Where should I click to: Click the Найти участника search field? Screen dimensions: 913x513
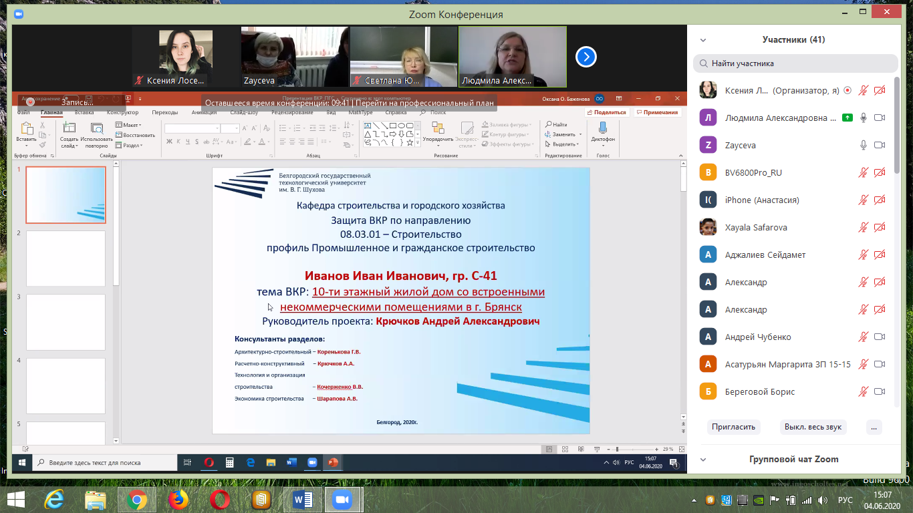(795, 63)
